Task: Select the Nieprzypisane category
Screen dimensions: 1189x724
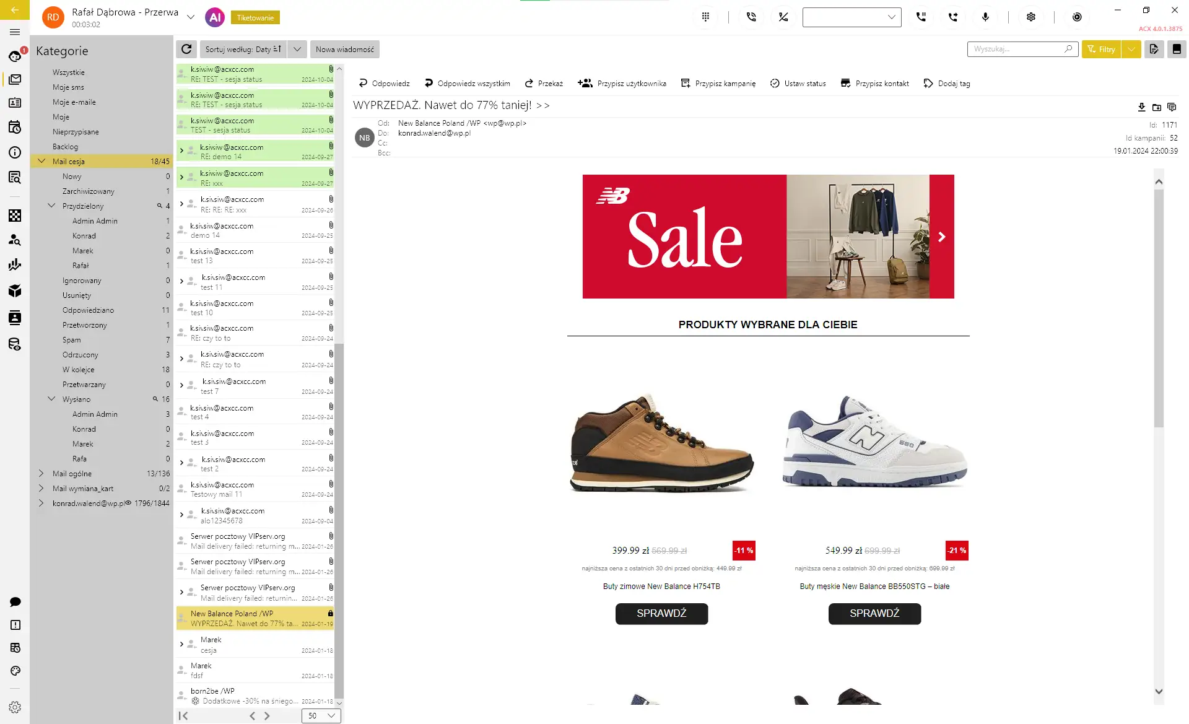Action: (76, 132)
